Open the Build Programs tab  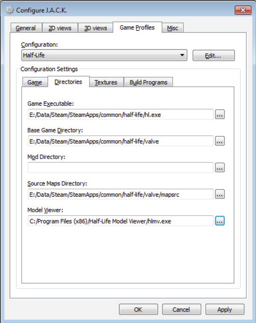point(148,82)
